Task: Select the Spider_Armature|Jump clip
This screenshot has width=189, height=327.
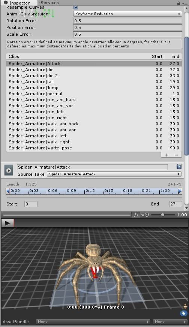Action: pos(94,88)
